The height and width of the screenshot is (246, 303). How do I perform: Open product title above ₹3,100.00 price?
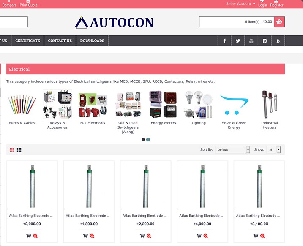(258, 216)
